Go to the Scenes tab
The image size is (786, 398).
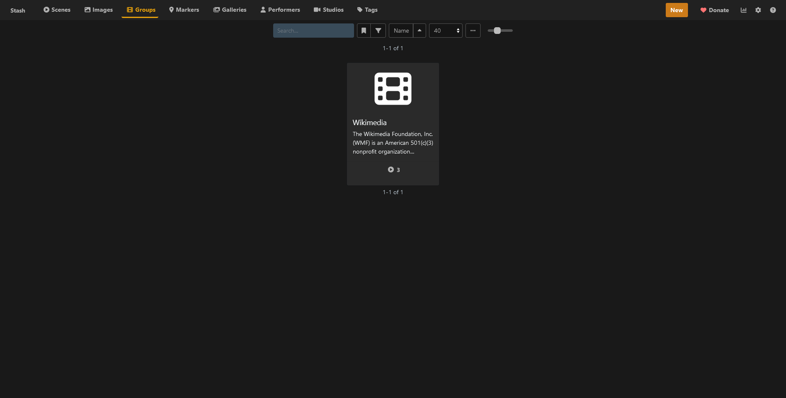pos(57,10)
